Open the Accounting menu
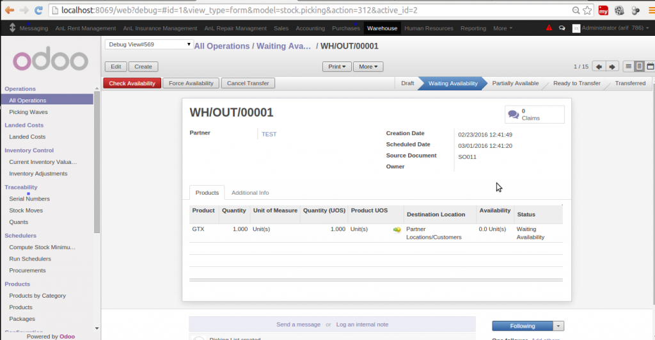 [310, 28]
